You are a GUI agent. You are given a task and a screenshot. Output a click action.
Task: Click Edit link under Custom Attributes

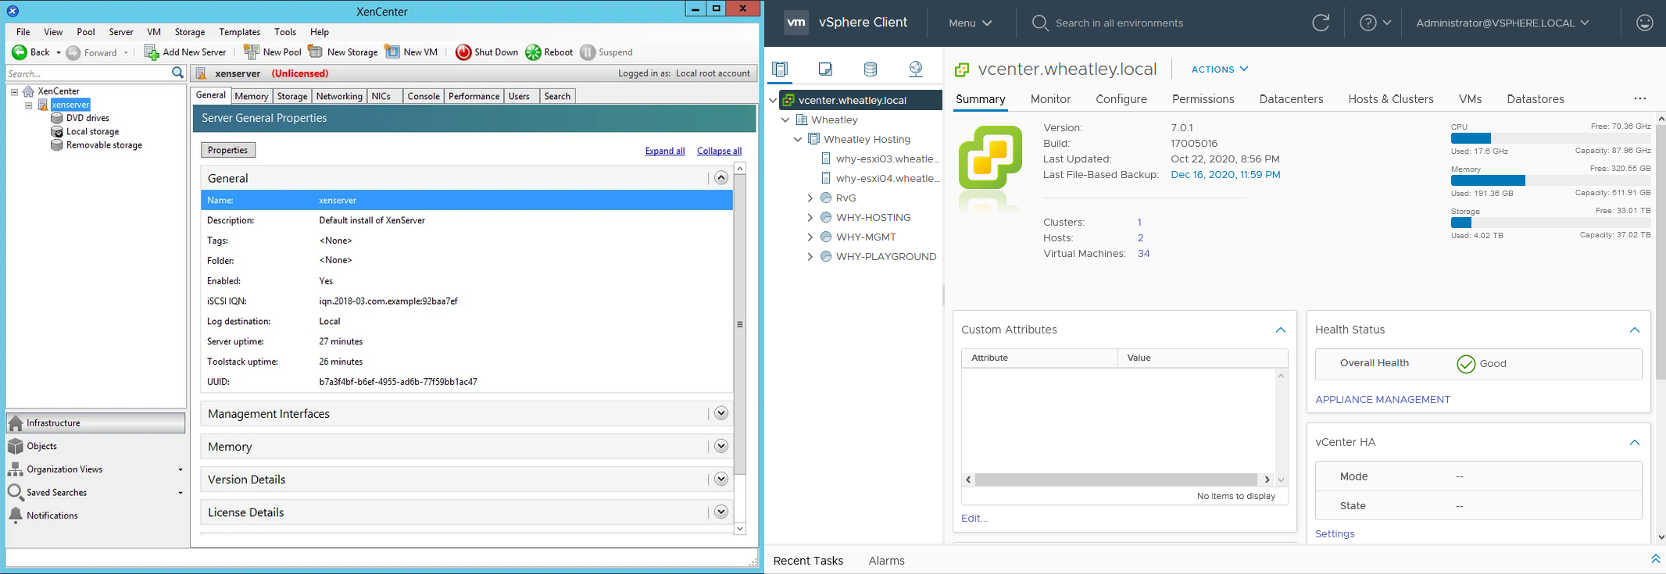pos(974,519)
